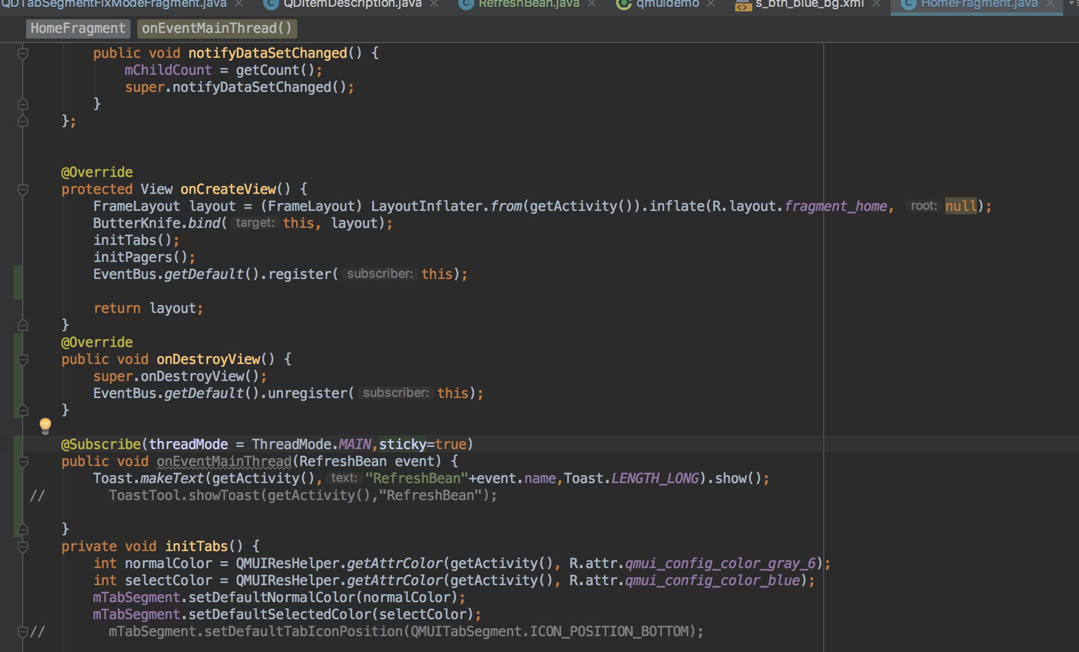This screenshot has height=652, width=1079.
Task: Click the fragment_home layout reference
Action: click(836, 206)
